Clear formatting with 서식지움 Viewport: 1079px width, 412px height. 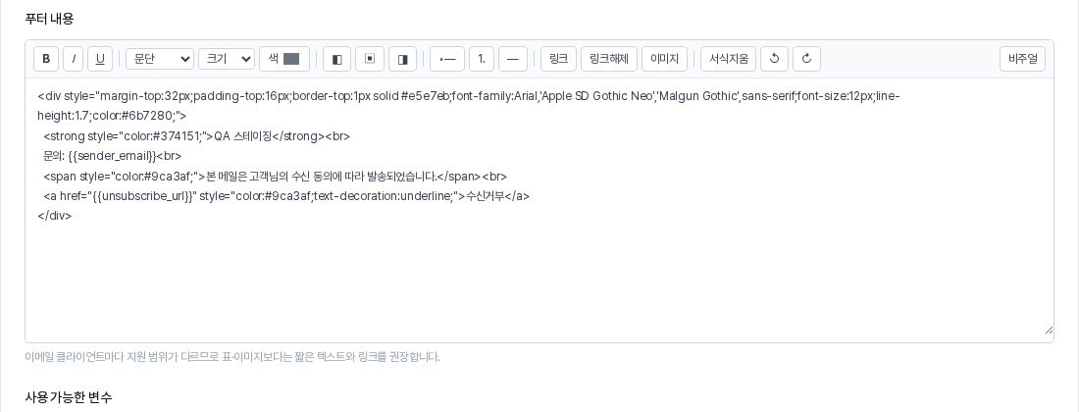(x=729, y=59)
